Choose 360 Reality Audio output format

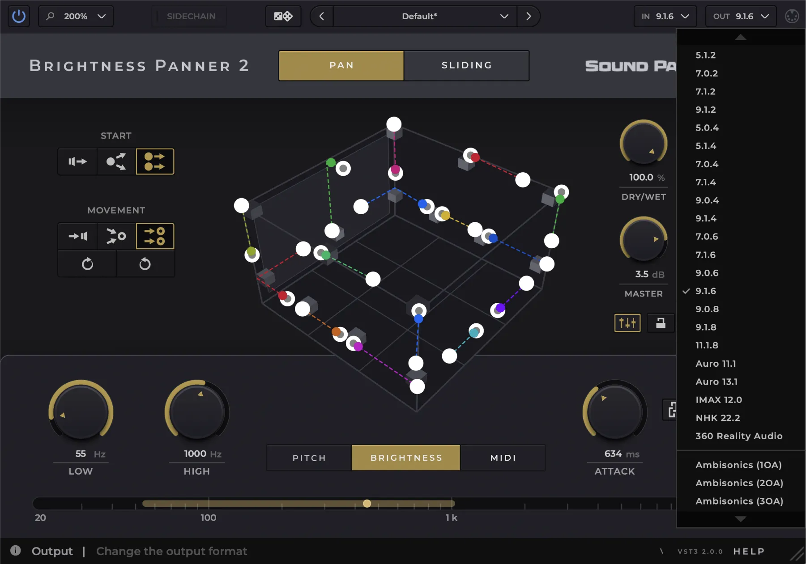coord(741,436)
